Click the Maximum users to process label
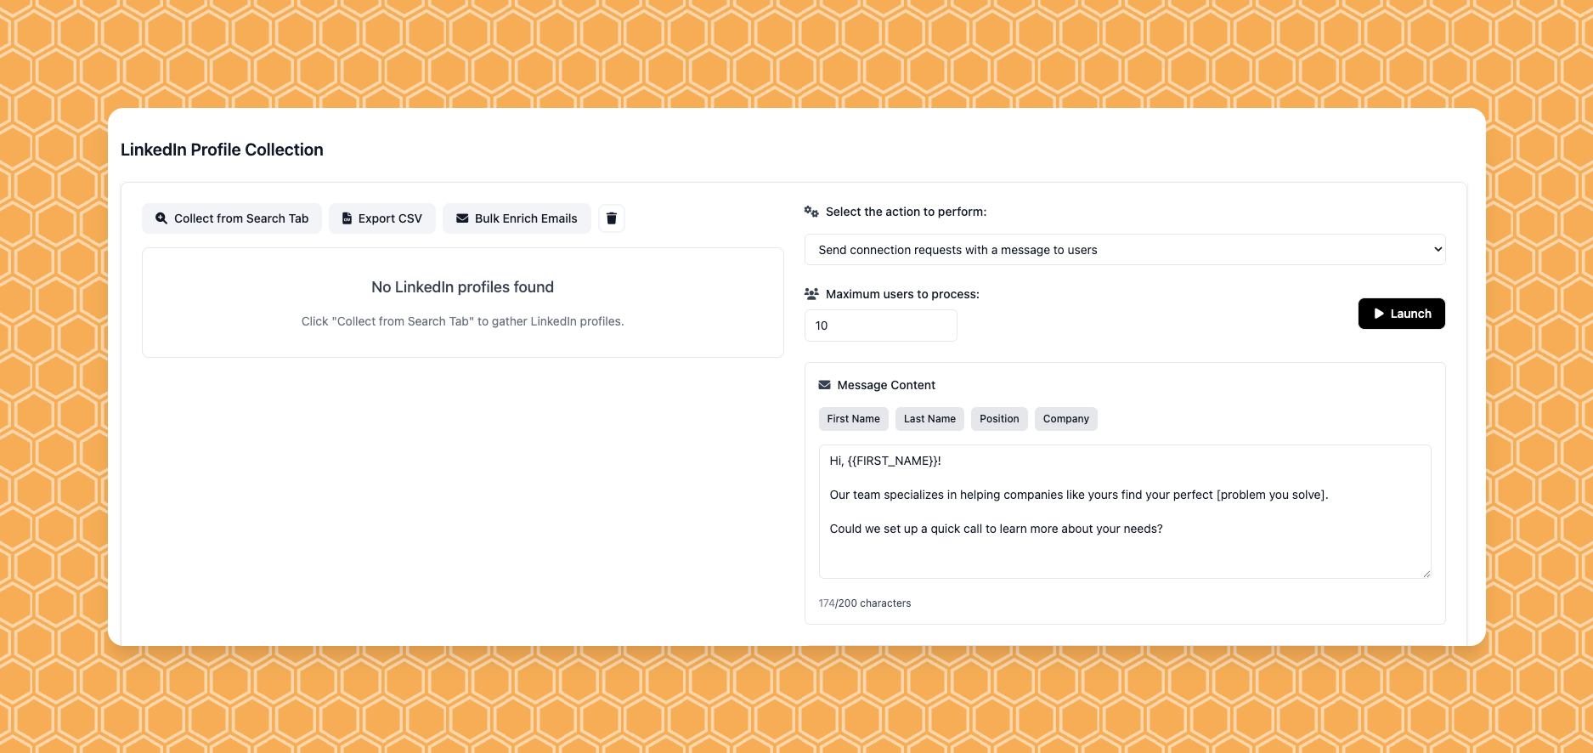 (x=902, y=294)
